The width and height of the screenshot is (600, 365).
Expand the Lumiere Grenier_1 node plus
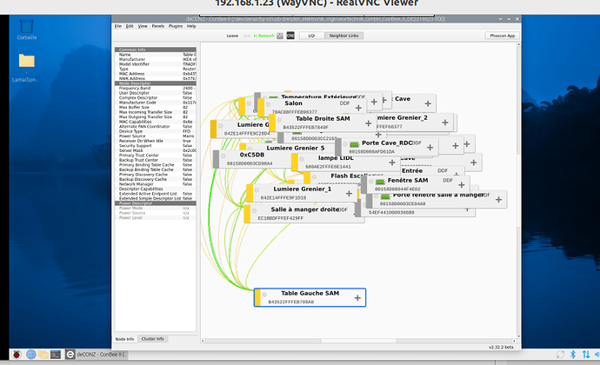click(349, 194)
